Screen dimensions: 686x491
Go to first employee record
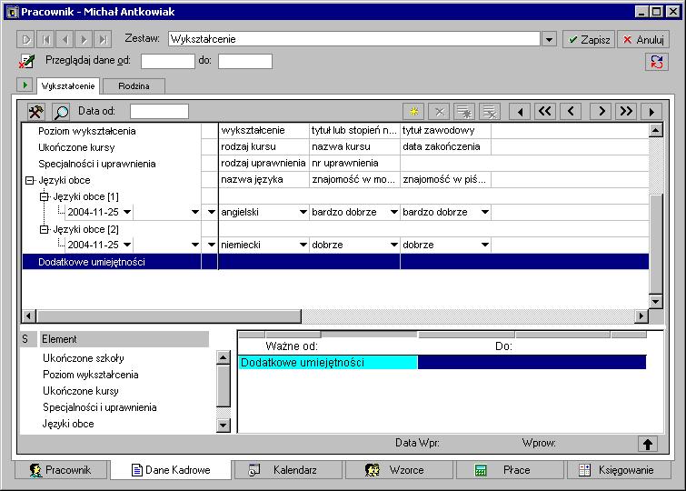pyautogui.click(x=45, y=39)
